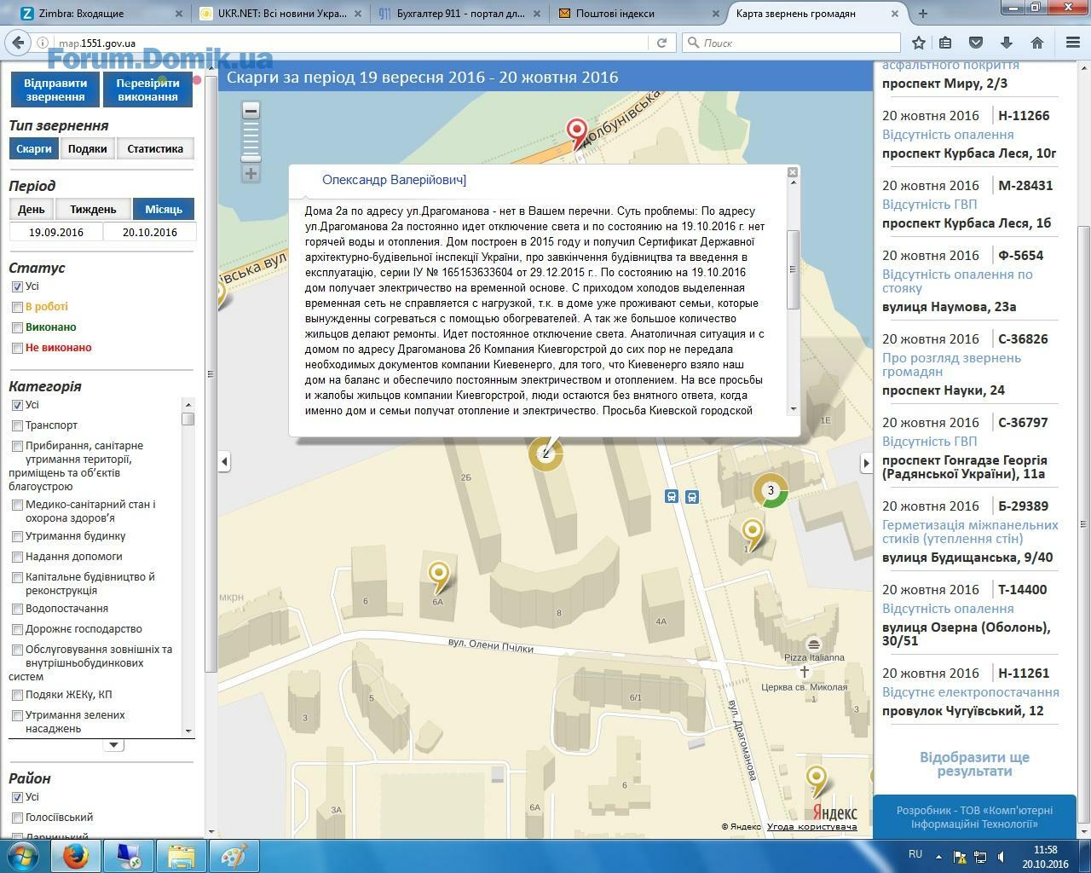Expand the category list with the down arrow
The width and height of the screenshot is (1091, 873).
pyautogui.click(x=113, y=745)
